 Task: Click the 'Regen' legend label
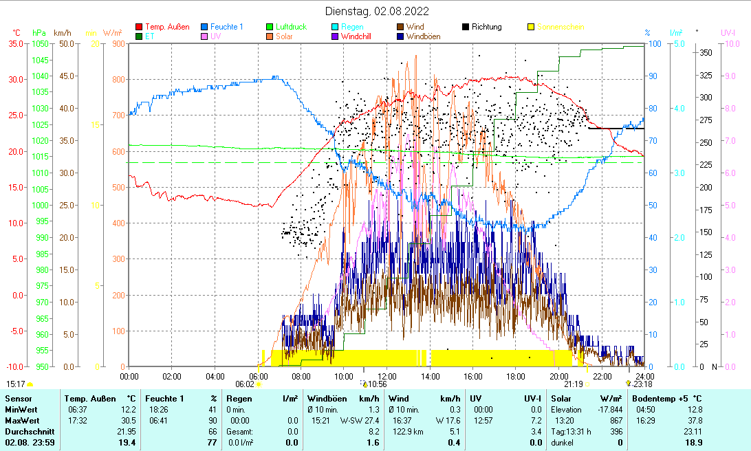[x=352, y=27]
